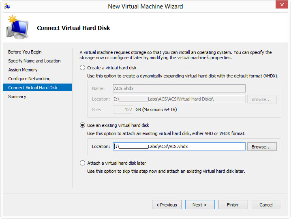Click the wizard icon in the title bar
291x219 pixels.
7,6
